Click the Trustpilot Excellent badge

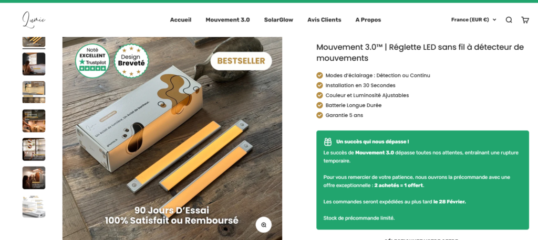(x=92, y=61)
